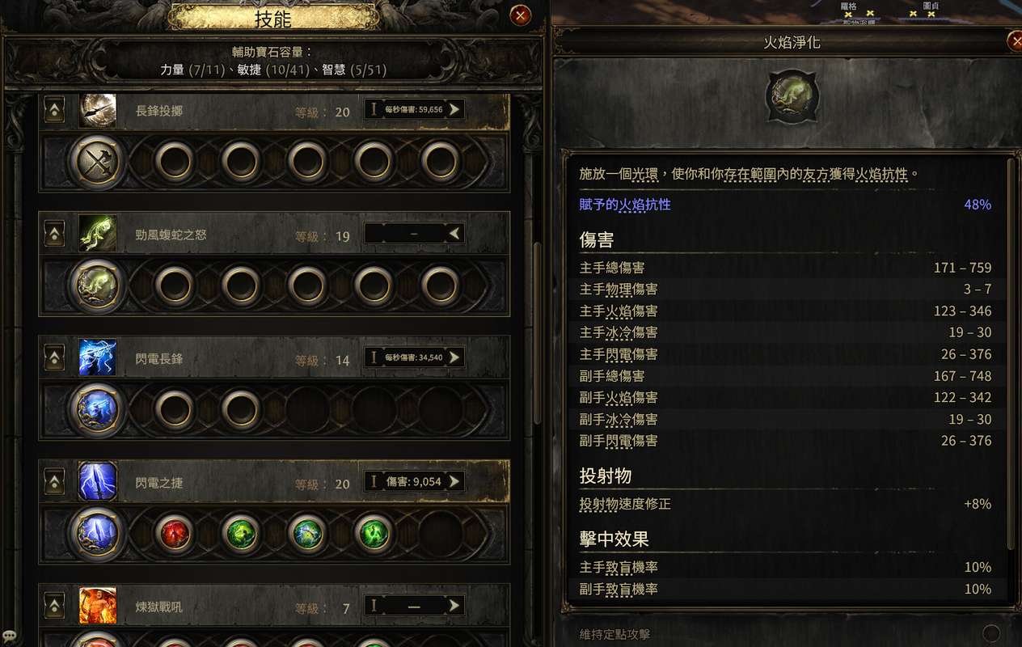Select the 閃電之捷 skill icon
Screen dimensions: 1022x647
(x=97, y=481)
